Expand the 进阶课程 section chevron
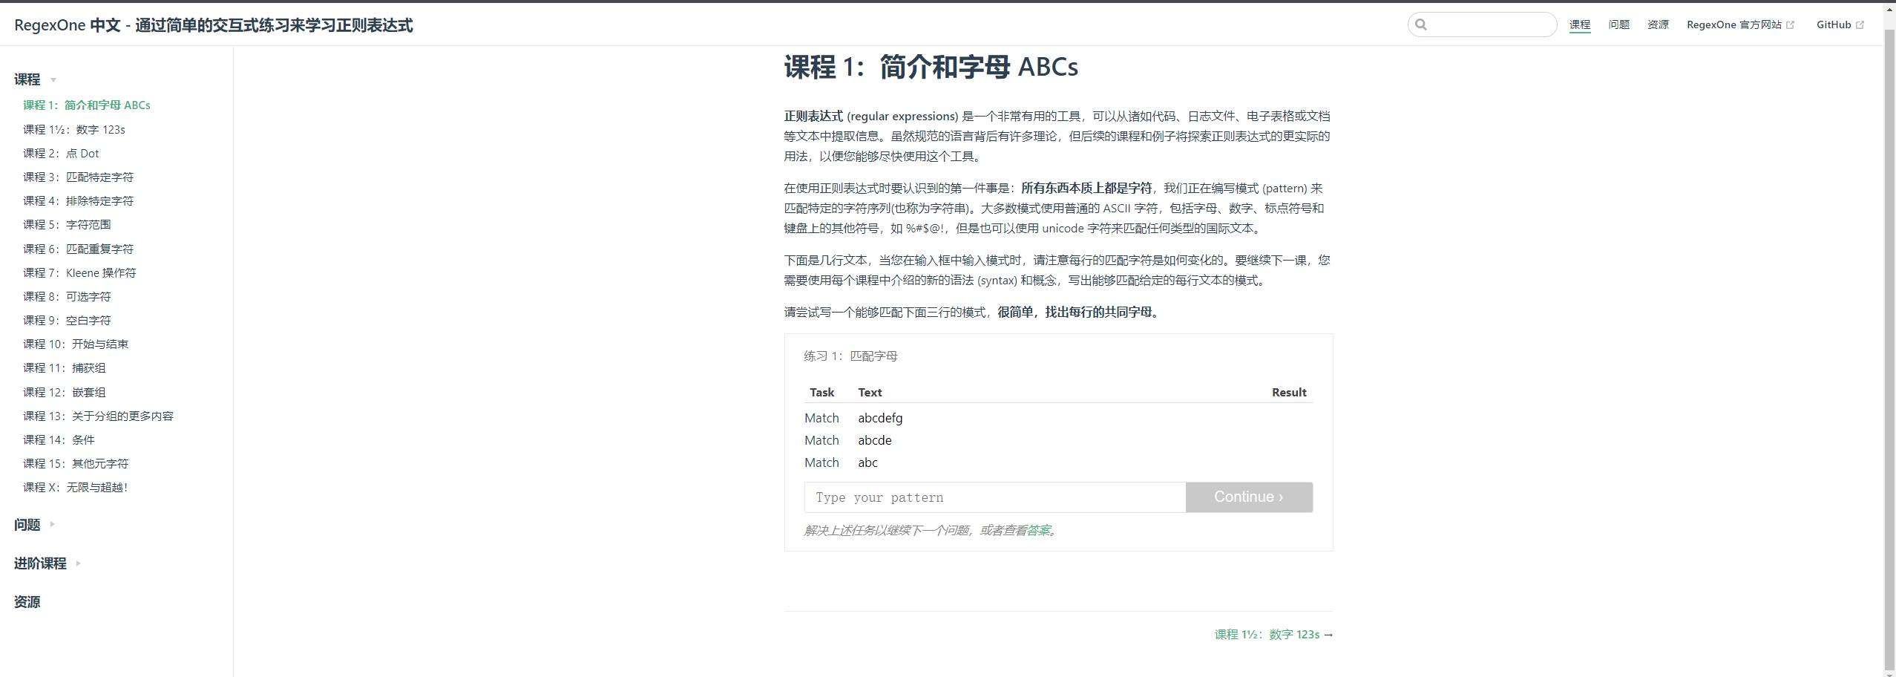1896x677 pixels. 76,563
